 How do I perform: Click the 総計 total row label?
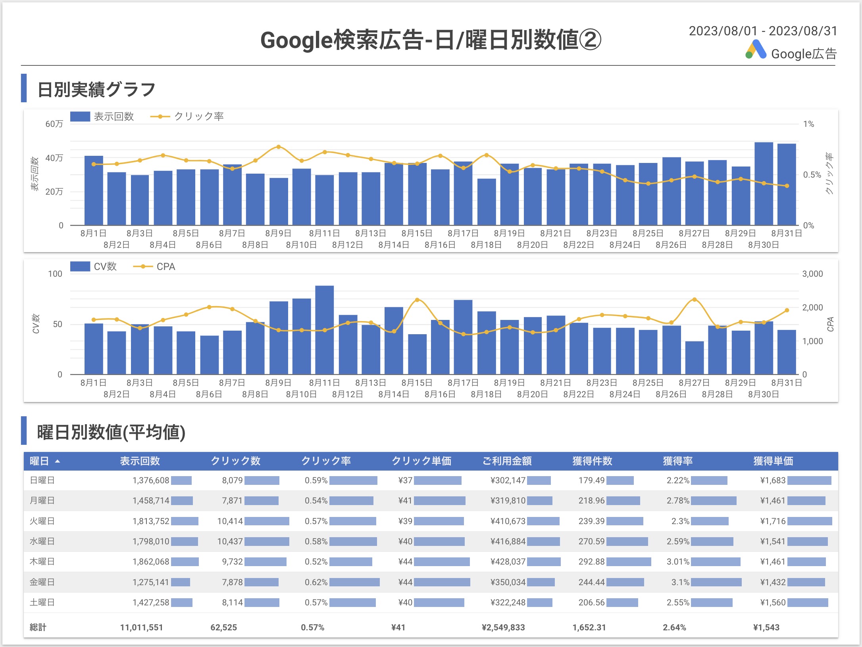pyautogui.click(x=38, y=627)
